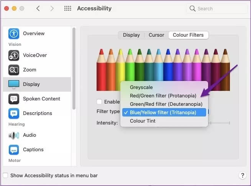Viewport: 251px width, 186px height.
Task: Click the Display monitor icon
Action: pos(14,84)
